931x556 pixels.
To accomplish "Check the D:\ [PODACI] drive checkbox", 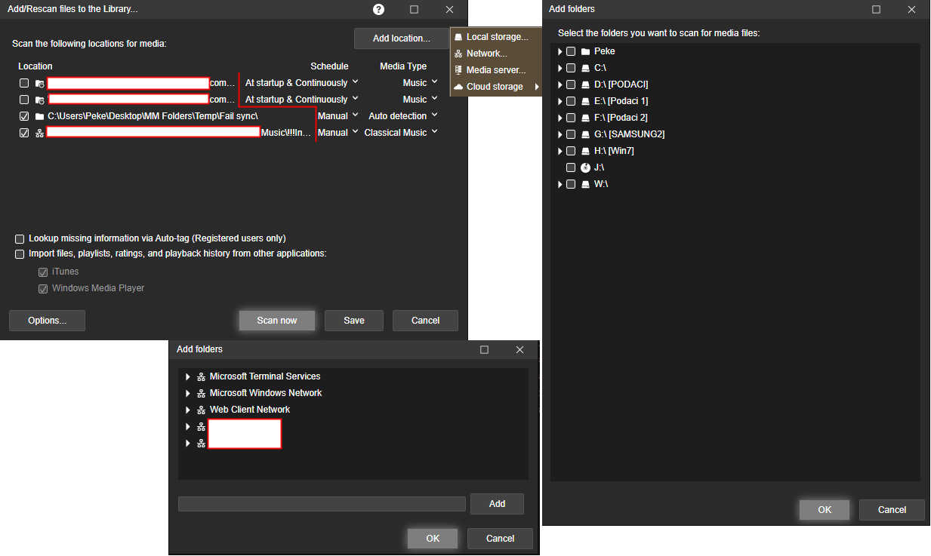I will coord(571,84).
